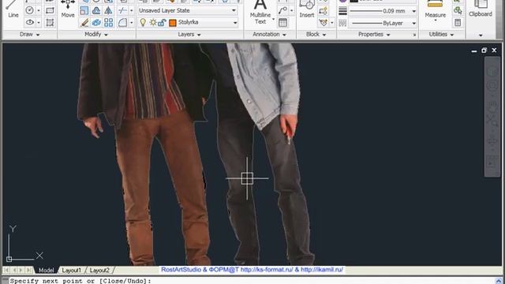Click the last-tab navigation arrow

pos(29,270)
